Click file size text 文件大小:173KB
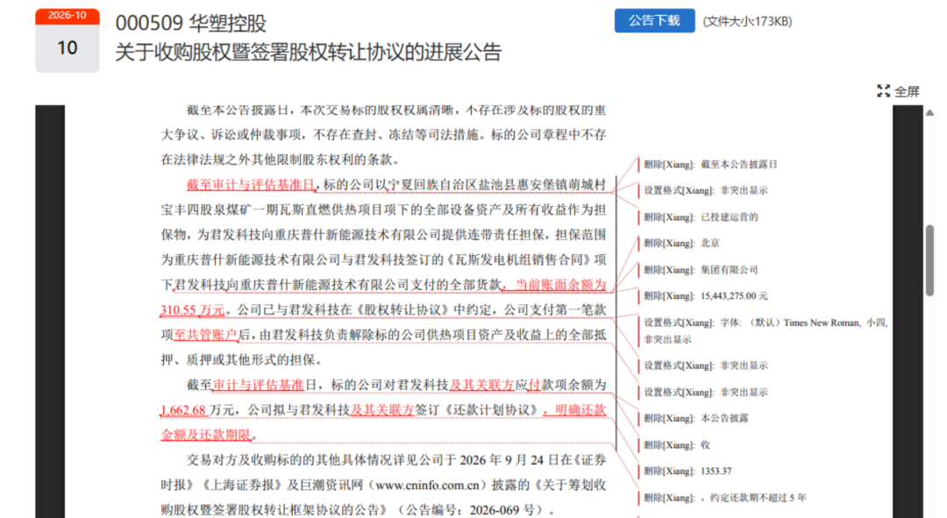Screen dimensions: 947x518 tap(747, 21)
